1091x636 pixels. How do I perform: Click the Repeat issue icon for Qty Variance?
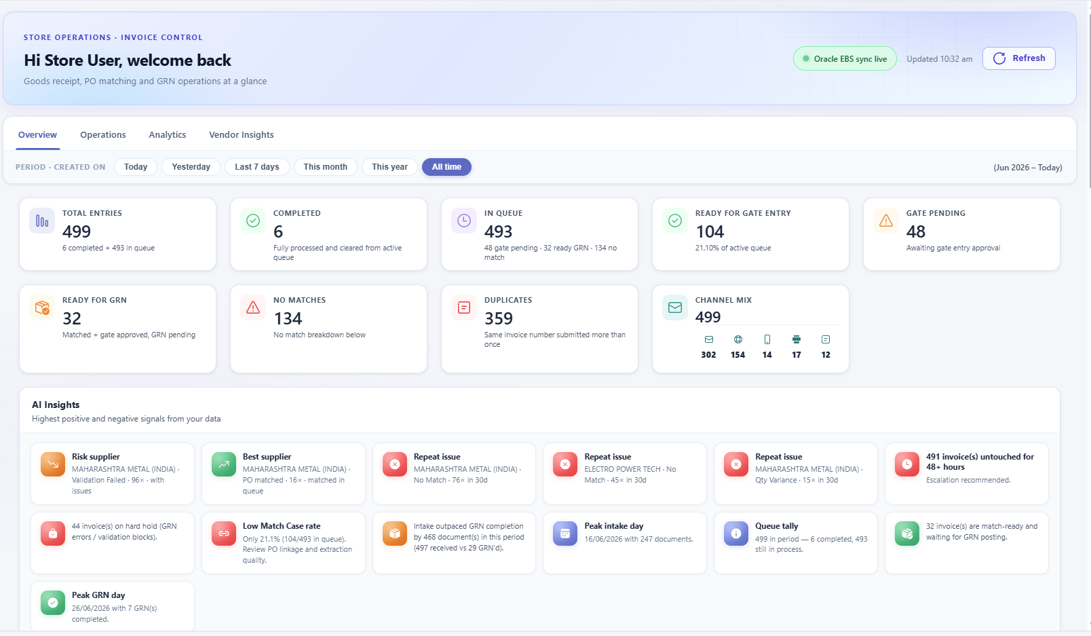736,465
